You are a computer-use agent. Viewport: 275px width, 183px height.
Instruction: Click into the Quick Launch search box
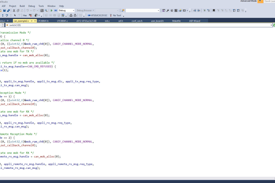pos(270,1)
